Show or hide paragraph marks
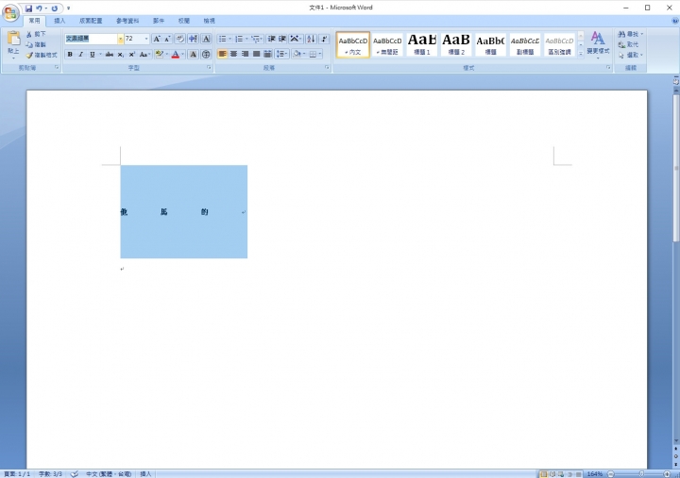680x478 pixels. [x=324, y=39]
